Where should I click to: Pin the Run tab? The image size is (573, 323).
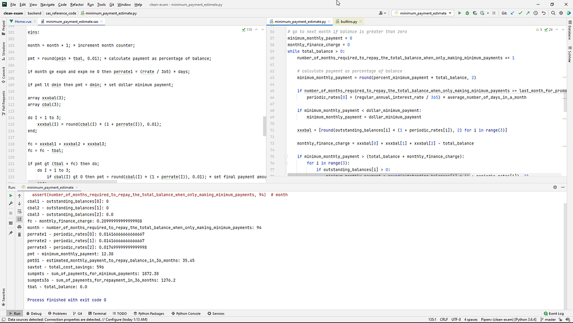click(11, 233)
